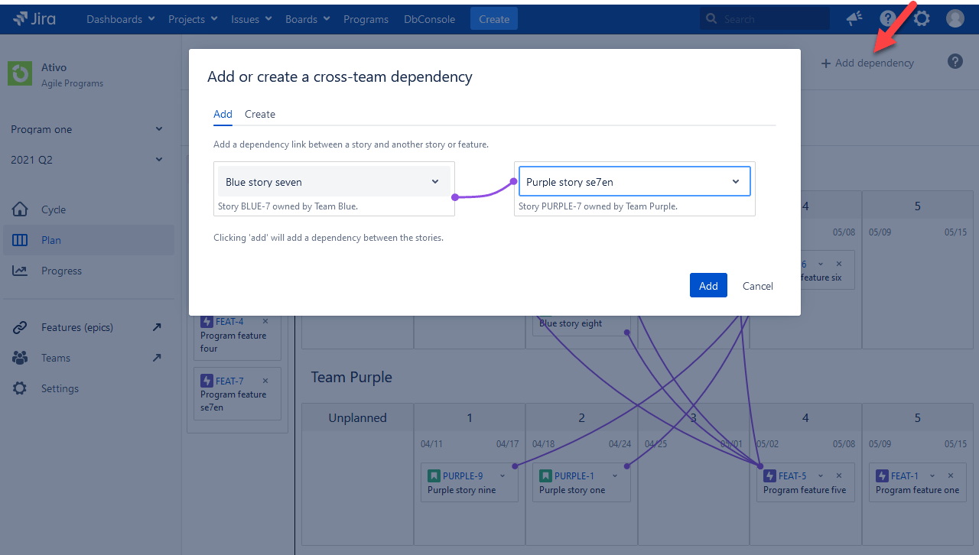Viewport: 979px width, 555px height.
Task: Open the Jira administration gear icon
Action: (921, 18)
